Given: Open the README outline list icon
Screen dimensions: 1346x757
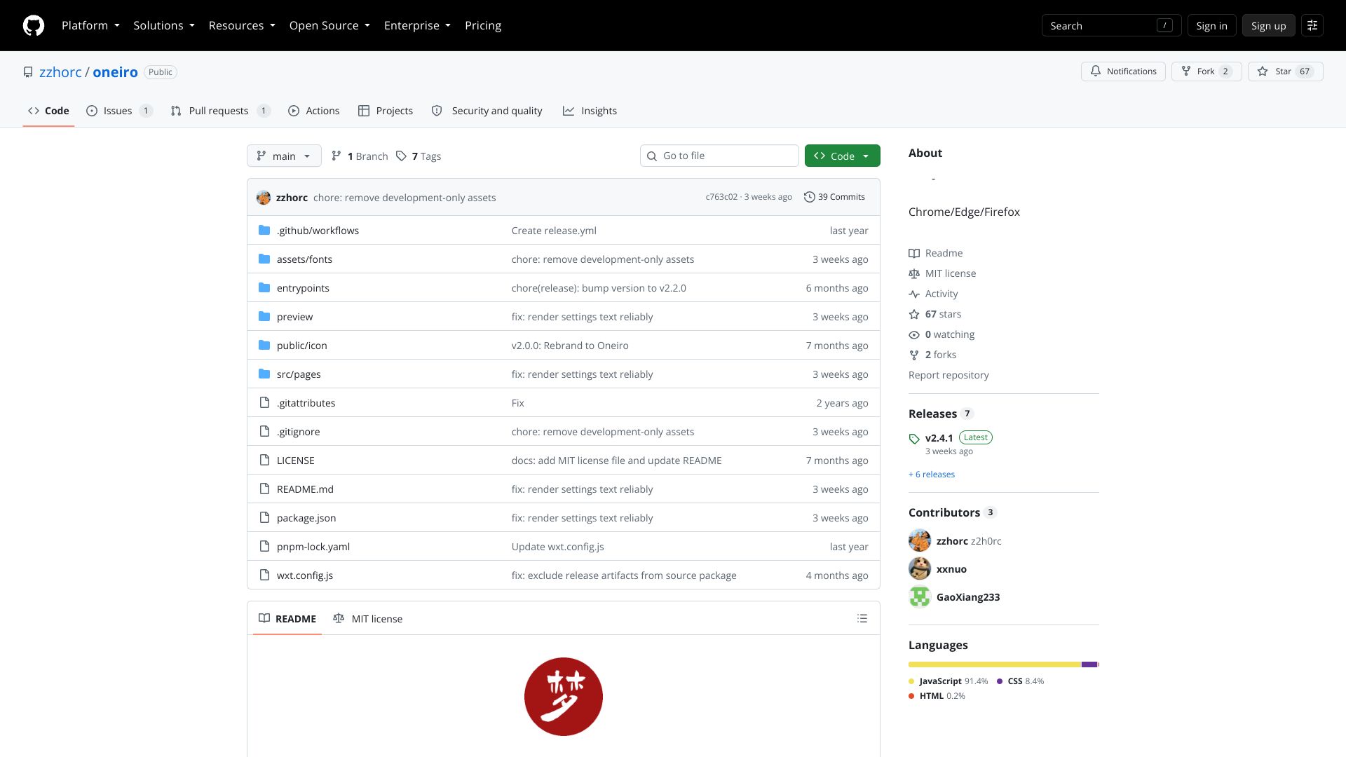Looking at the screenshot, I should pyautogui.click(x=862, y=618).
